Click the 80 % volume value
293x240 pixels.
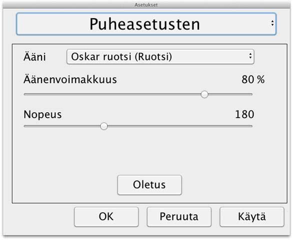tap(253, 79)
